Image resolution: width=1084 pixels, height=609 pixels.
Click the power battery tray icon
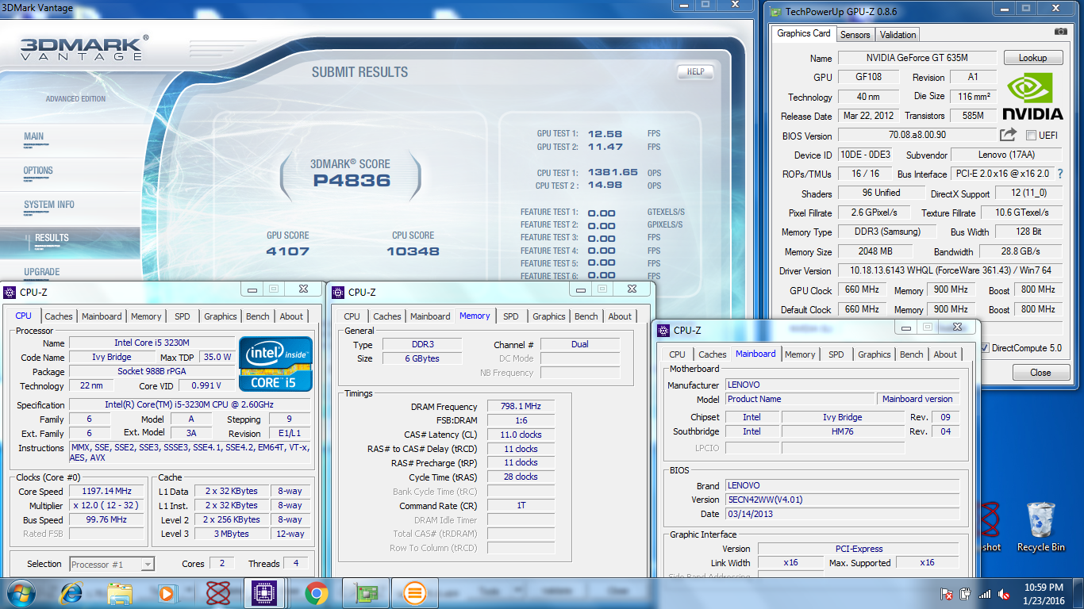coord(965,593)
